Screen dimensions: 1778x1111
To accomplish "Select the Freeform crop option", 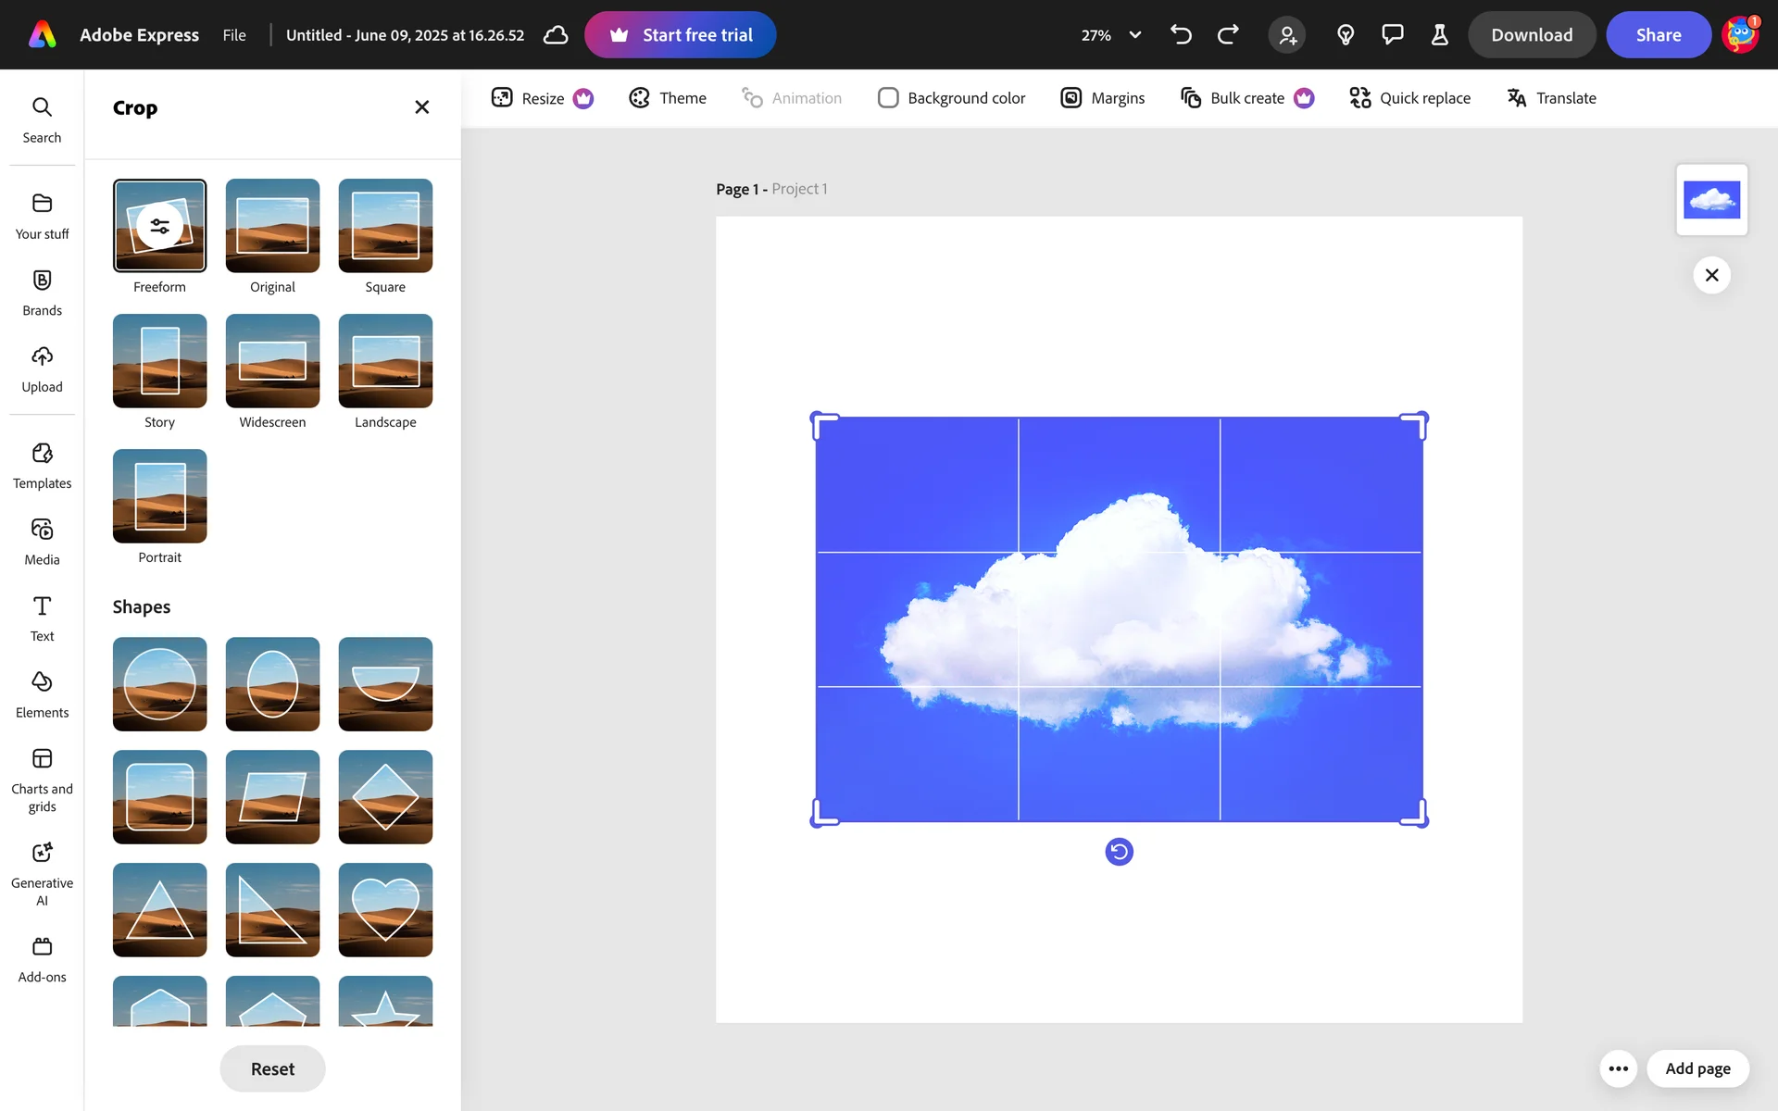I will pyautogui.click(x=159, y=226).
